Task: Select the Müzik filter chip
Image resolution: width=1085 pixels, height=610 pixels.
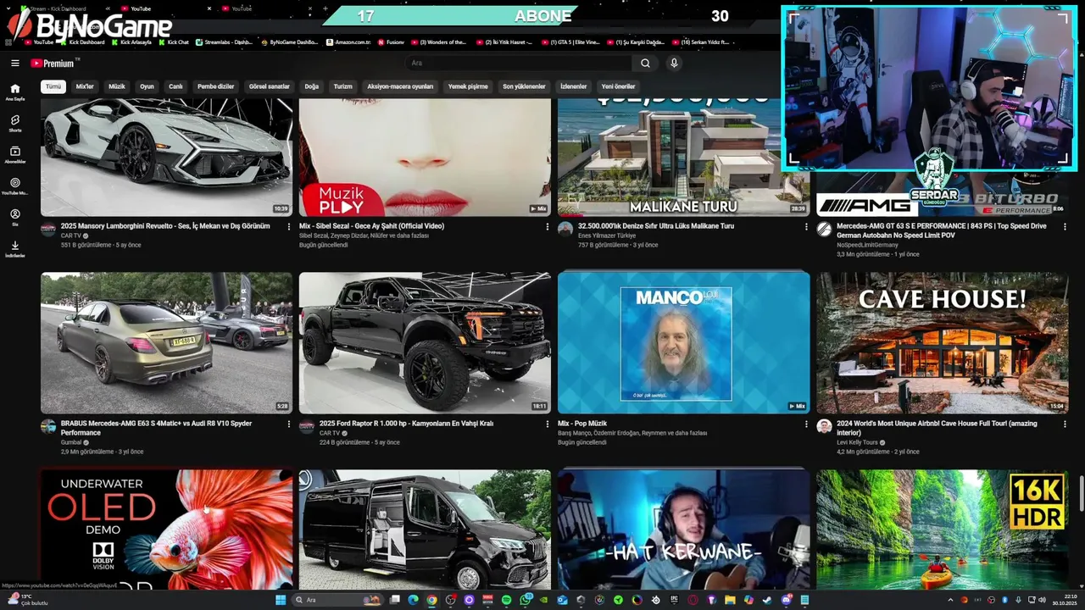Action: click(117, 86)
